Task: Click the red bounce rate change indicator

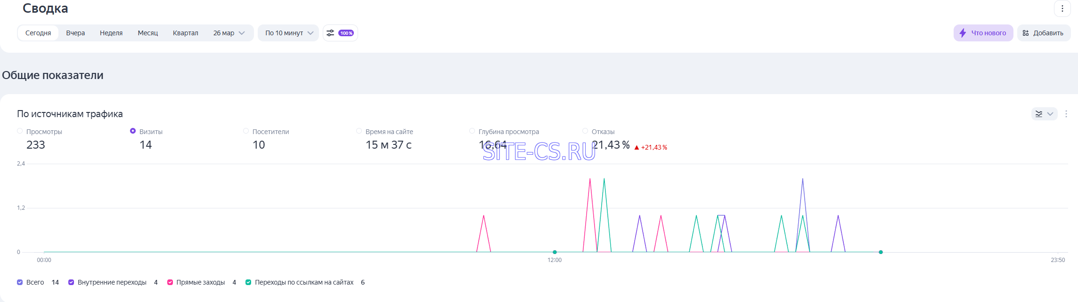Action: click(651, 147)
